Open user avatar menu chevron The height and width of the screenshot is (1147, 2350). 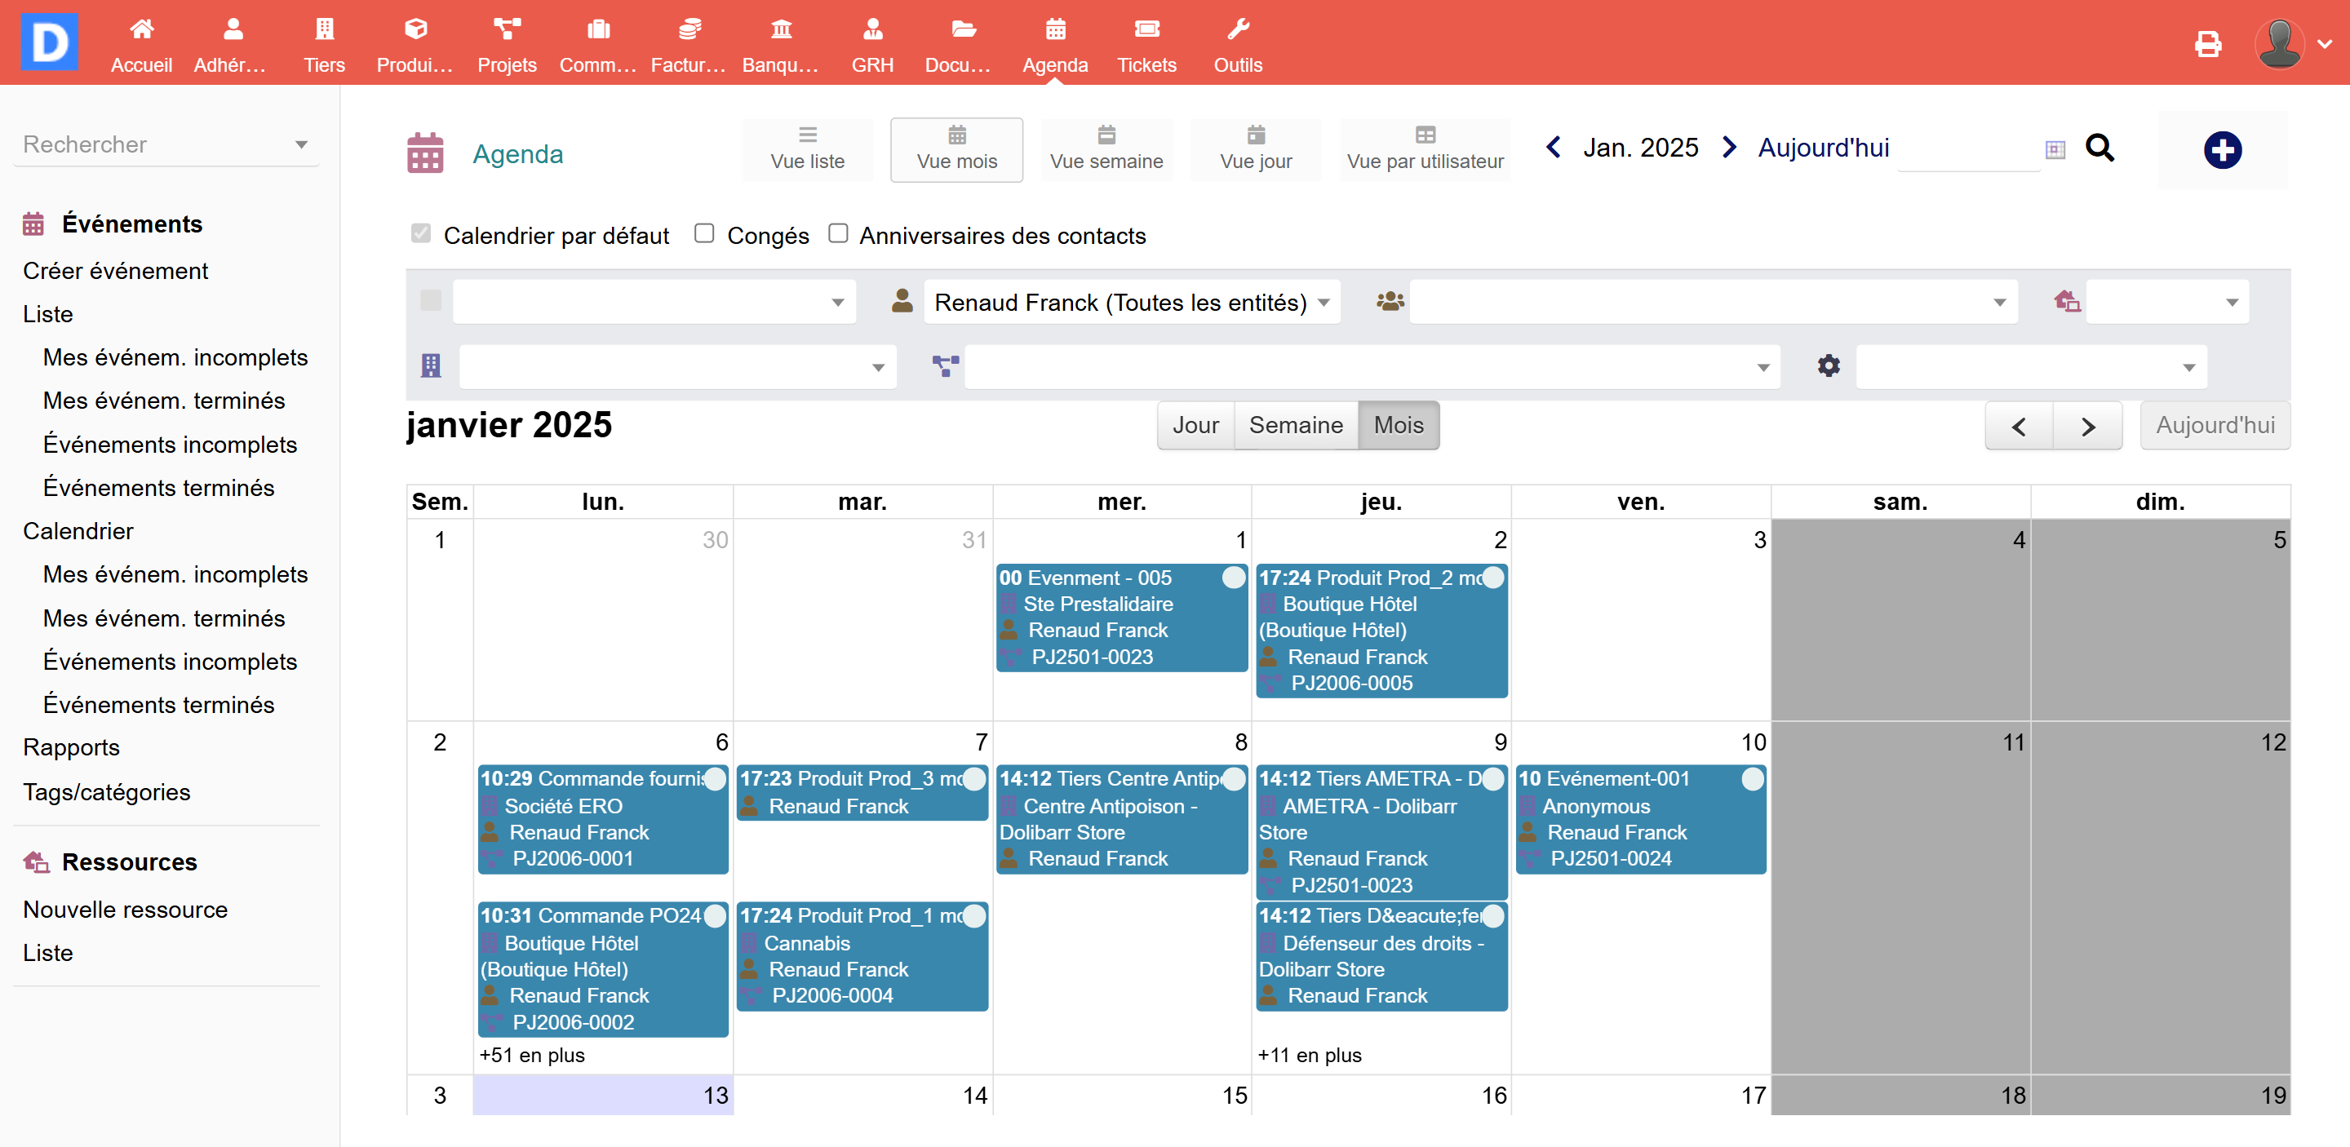click(2325, 44)
